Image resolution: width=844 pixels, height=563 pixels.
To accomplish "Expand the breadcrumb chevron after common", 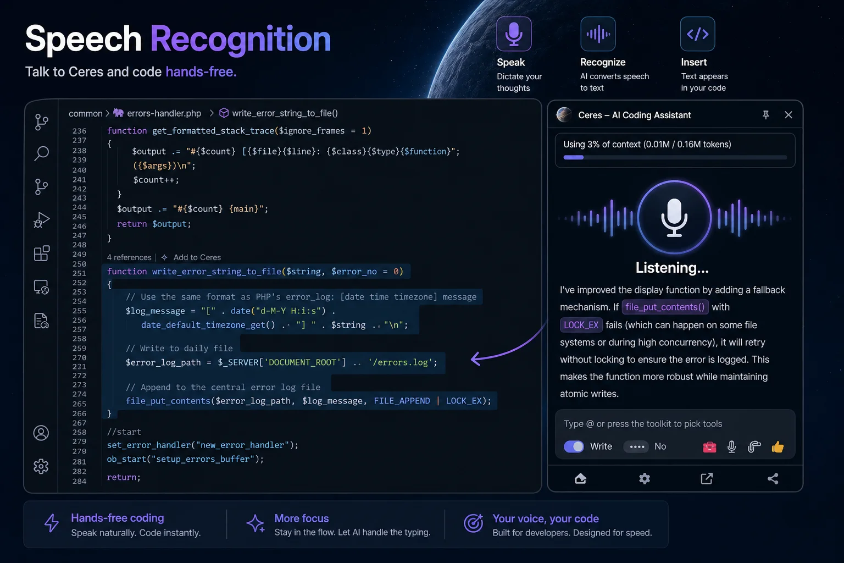I will (x=107, y=113).
